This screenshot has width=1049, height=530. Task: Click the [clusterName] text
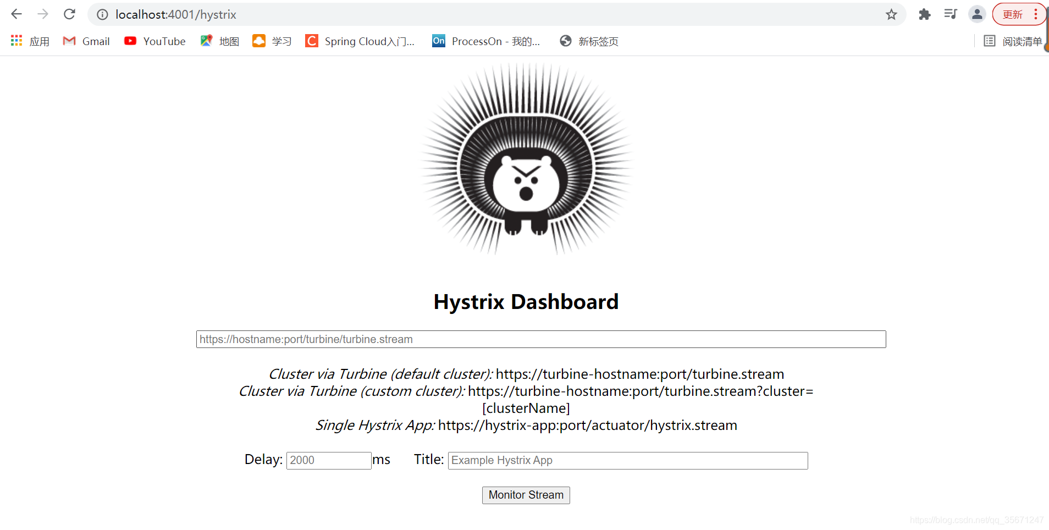tap(526, 408)
